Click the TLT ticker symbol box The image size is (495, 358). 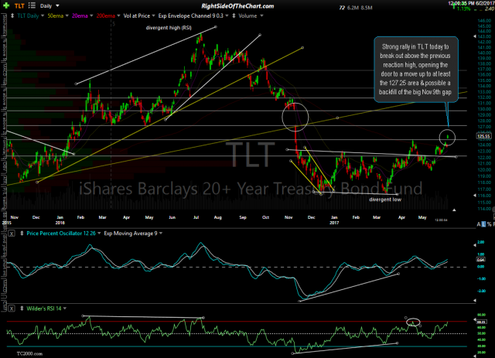[19, 5]
